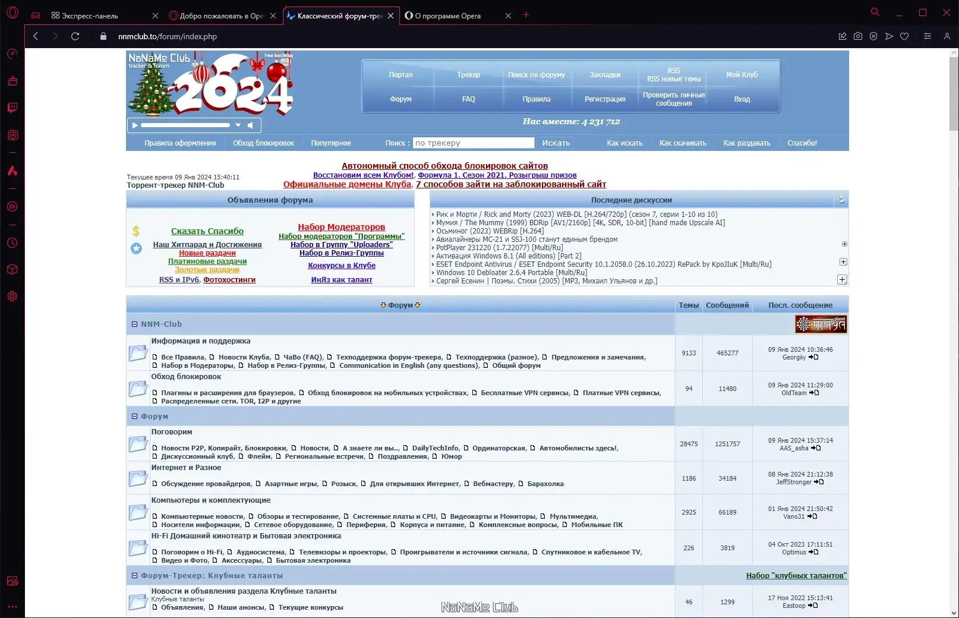The height and width of the screenshot is (618, 959).
Task: Open Extensions cube icon in sidebar
Action: 12,269
